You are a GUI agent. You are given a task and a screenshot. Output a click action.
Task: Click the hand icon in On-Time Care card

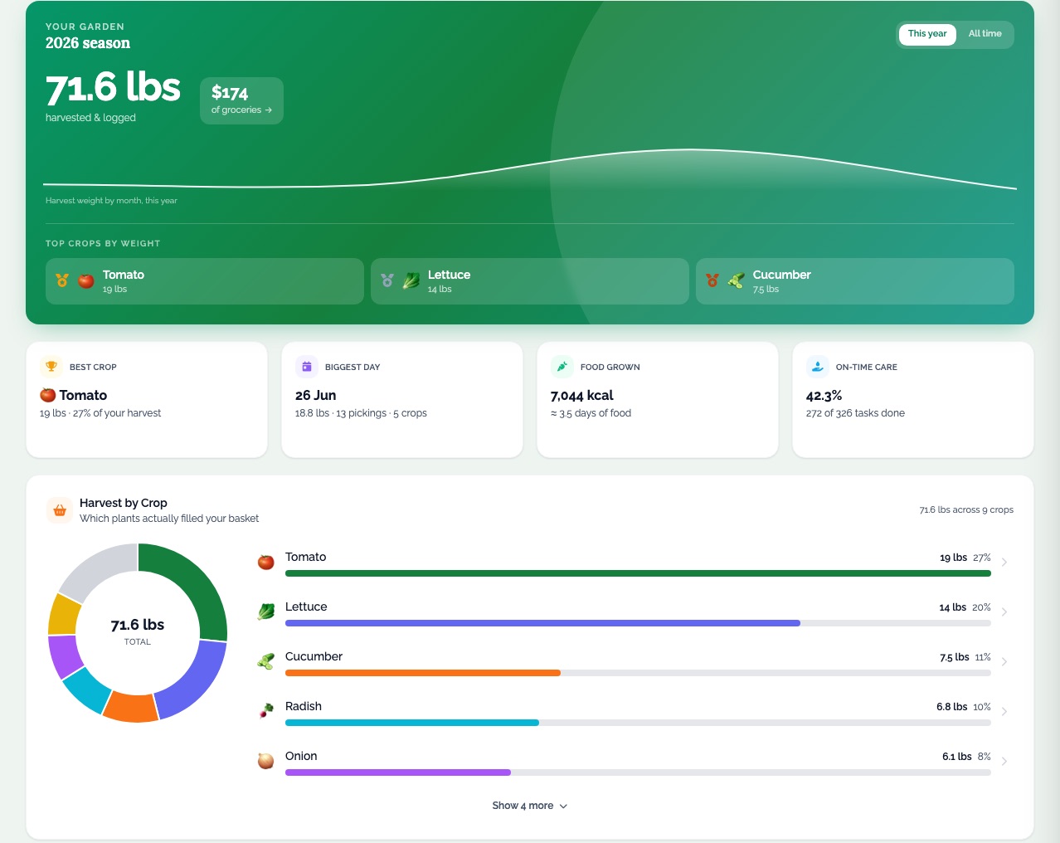click(818, 367)
